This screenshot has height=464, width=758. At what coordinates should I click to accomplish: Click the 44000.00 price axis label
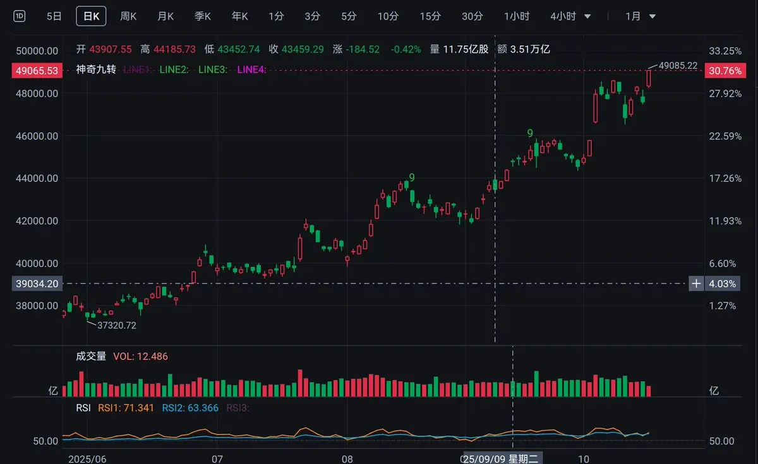coord(39,179)
